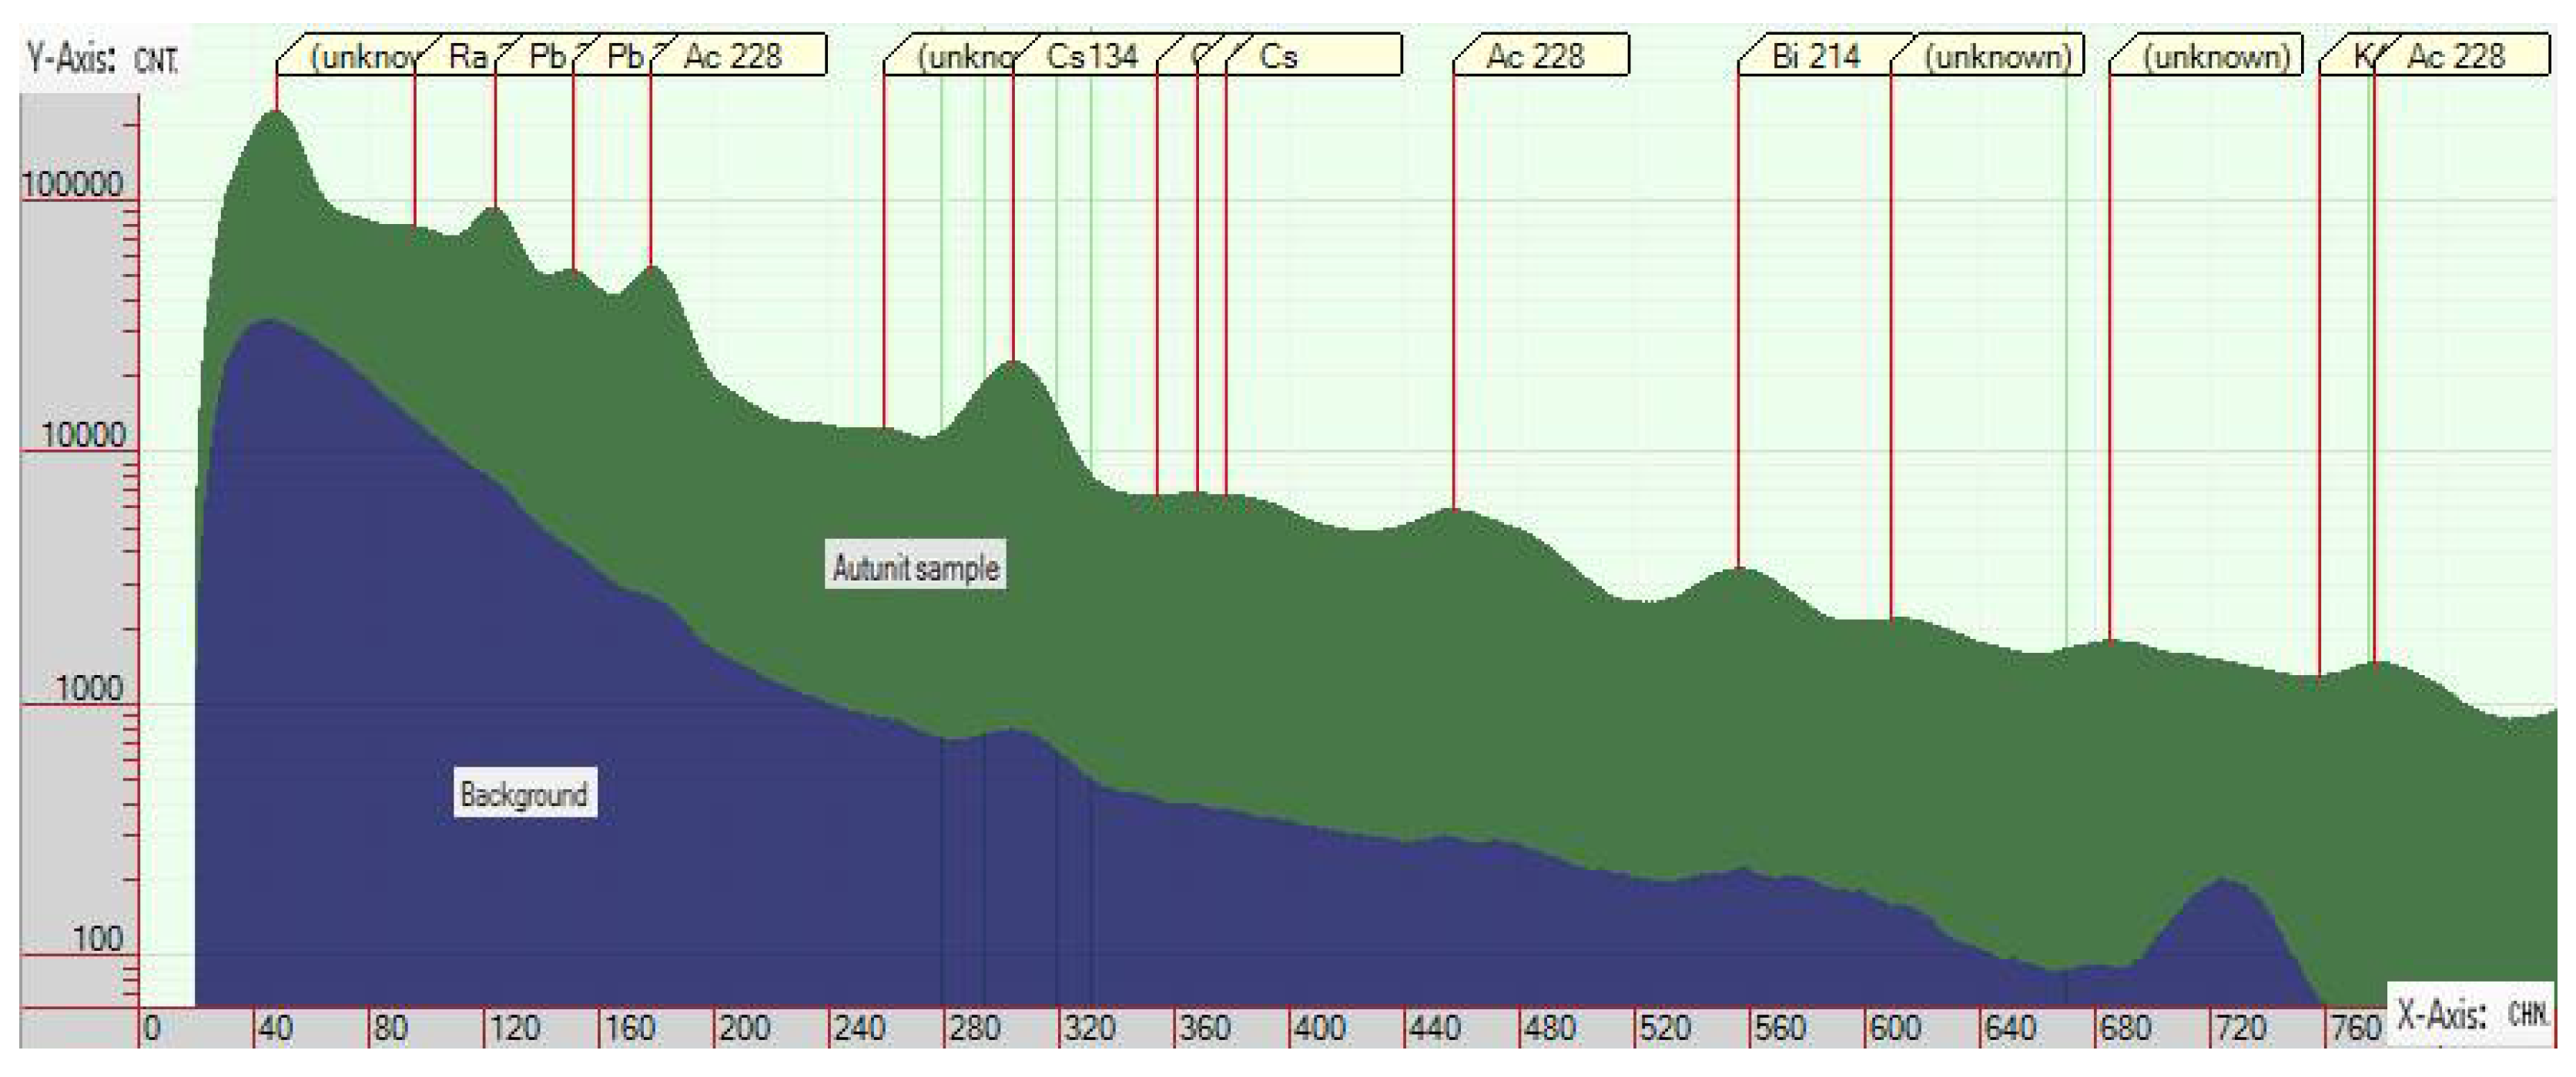Click the 10000 tick on the counts axis

tap(83, 435)
